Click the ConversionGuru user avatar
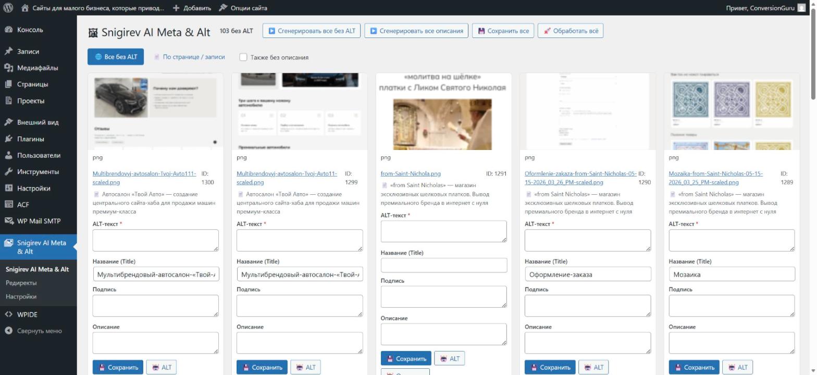Viewport: 817px width, 375px height. point(801,8)
